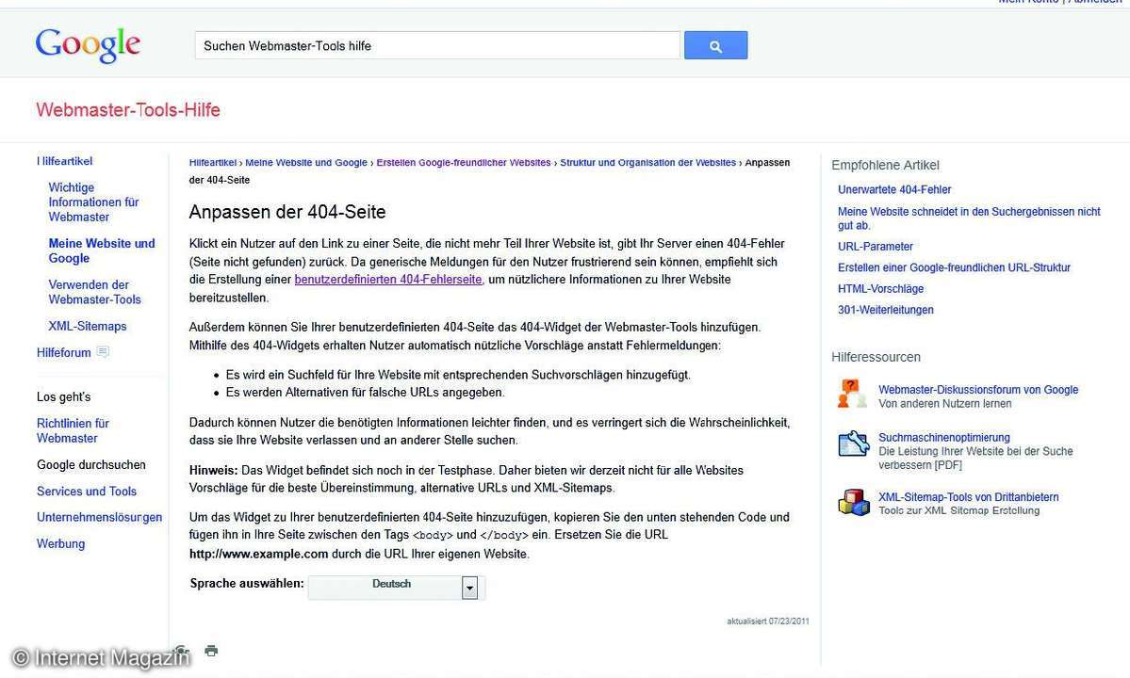The width and height of the screenshot is (1130, 678).
Task: Follow the benutzerdefinierten 404-Fehlerseite link
Action: coord(387,280)
